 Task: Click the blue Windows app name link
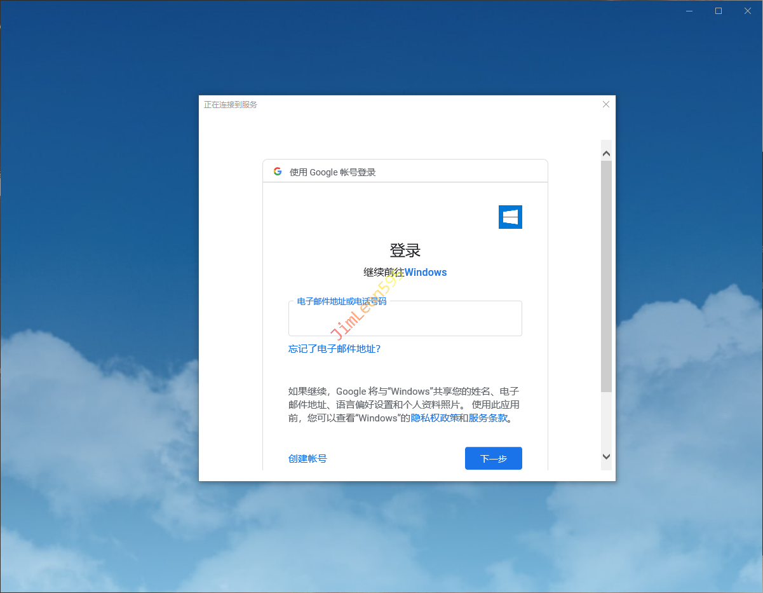point(426,273)
